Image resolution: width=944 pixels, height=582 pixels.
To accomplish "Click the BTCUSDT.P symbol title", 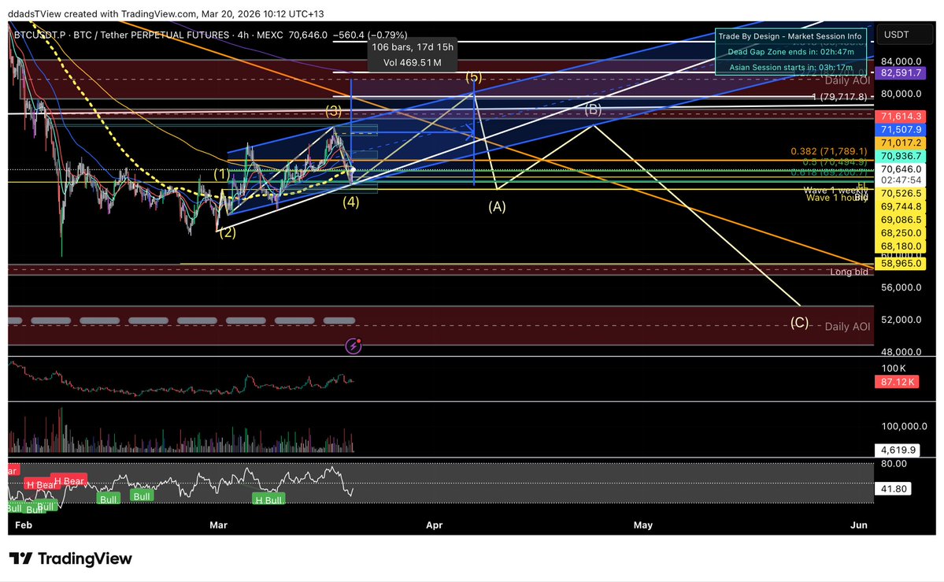I will (39, 35).
